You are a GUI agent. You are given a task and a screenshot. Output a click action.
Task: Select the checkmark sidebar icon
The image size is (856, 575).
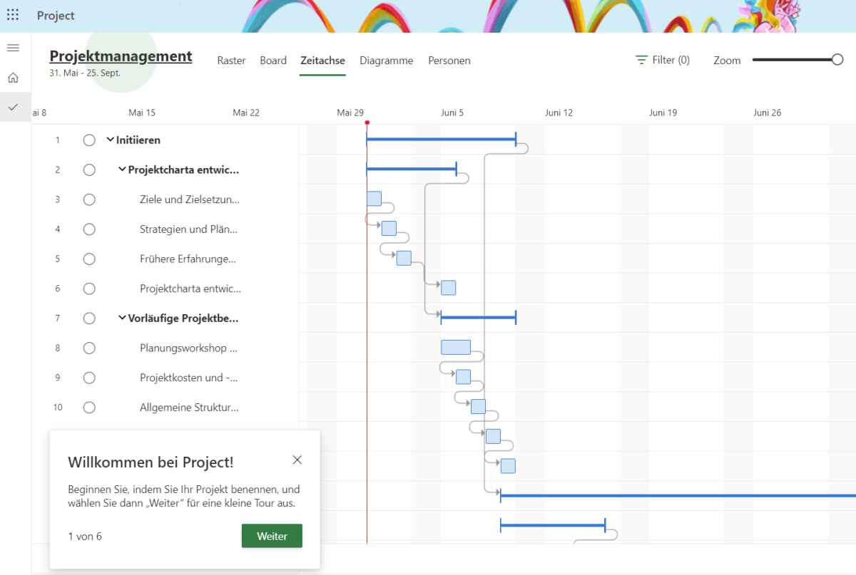[x=13, y=107]
